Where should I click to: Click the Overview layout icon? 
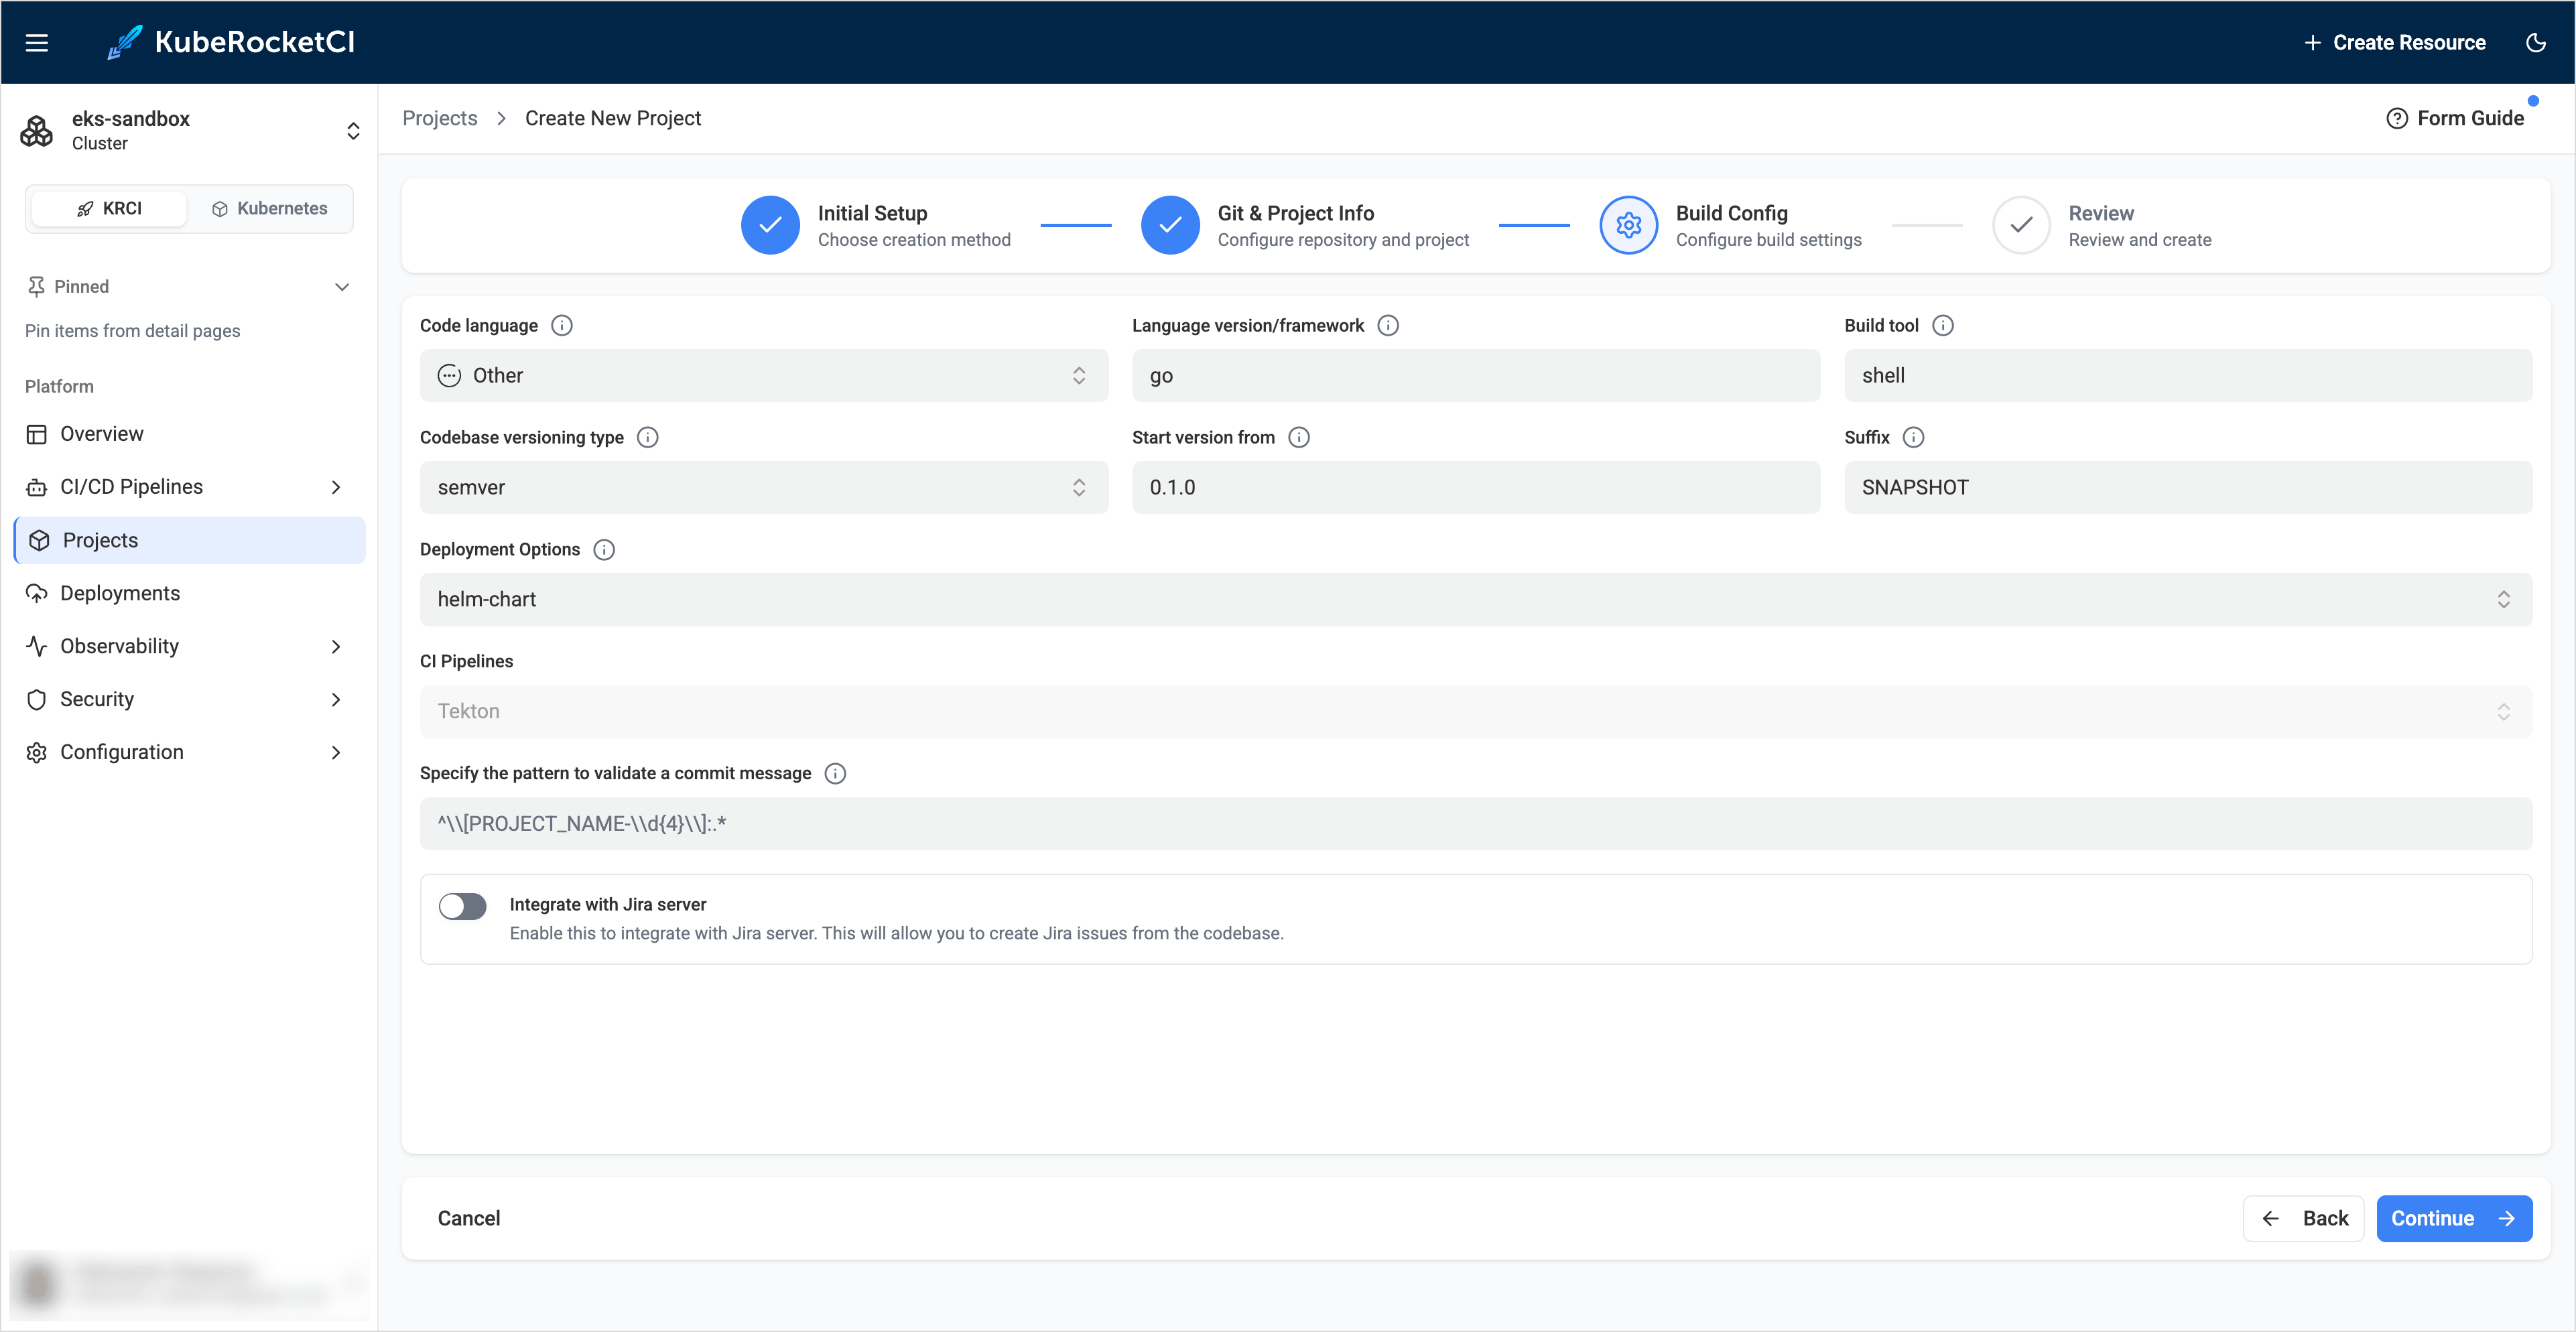point(37,434)
